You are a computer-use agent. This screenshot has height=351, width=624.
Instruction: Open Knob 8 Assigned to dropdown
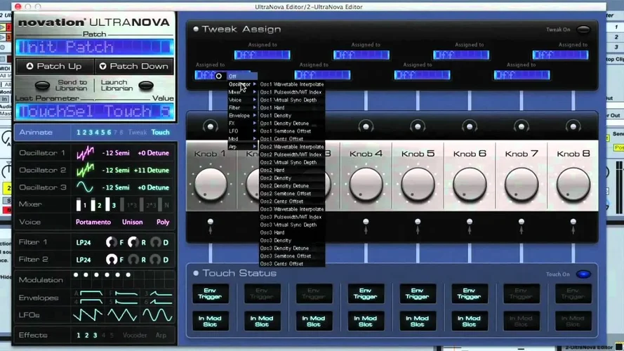coord(561,55)
